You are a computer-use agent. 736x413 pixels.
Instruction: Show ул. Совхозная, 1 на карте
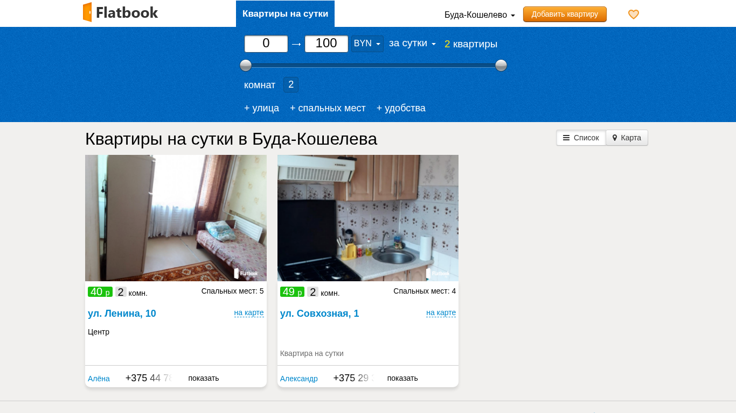(441, 313)
